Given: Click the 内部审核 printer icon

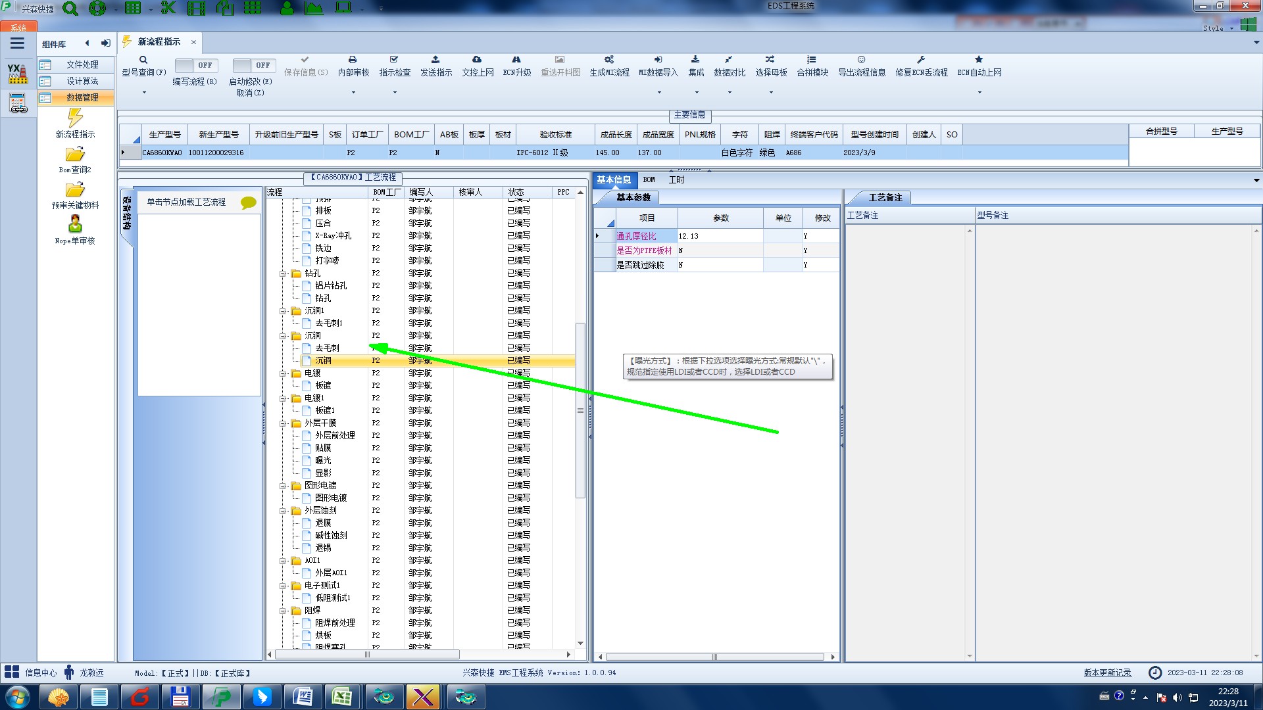Looking at the screenshot, I should (x=353, y=60).
